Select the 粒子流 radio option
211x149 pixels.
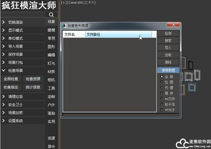[x=162, y=104]
